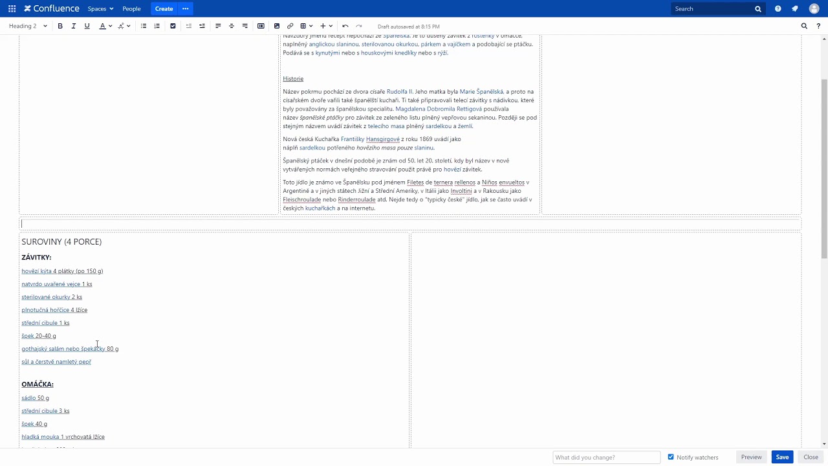Image resolution: width=828 pixels, height=466 pixels.
Task: Click the 'hladká mouka 1 vrchovatá lžíce' ingredient
Action: pos(63,437)
